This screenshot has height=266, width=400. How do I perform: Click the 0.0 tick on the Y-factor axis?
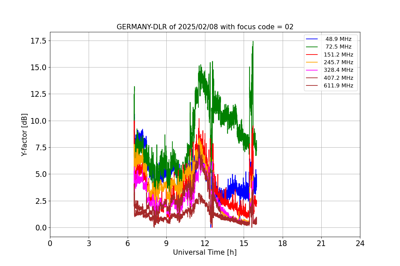point(41,228)
